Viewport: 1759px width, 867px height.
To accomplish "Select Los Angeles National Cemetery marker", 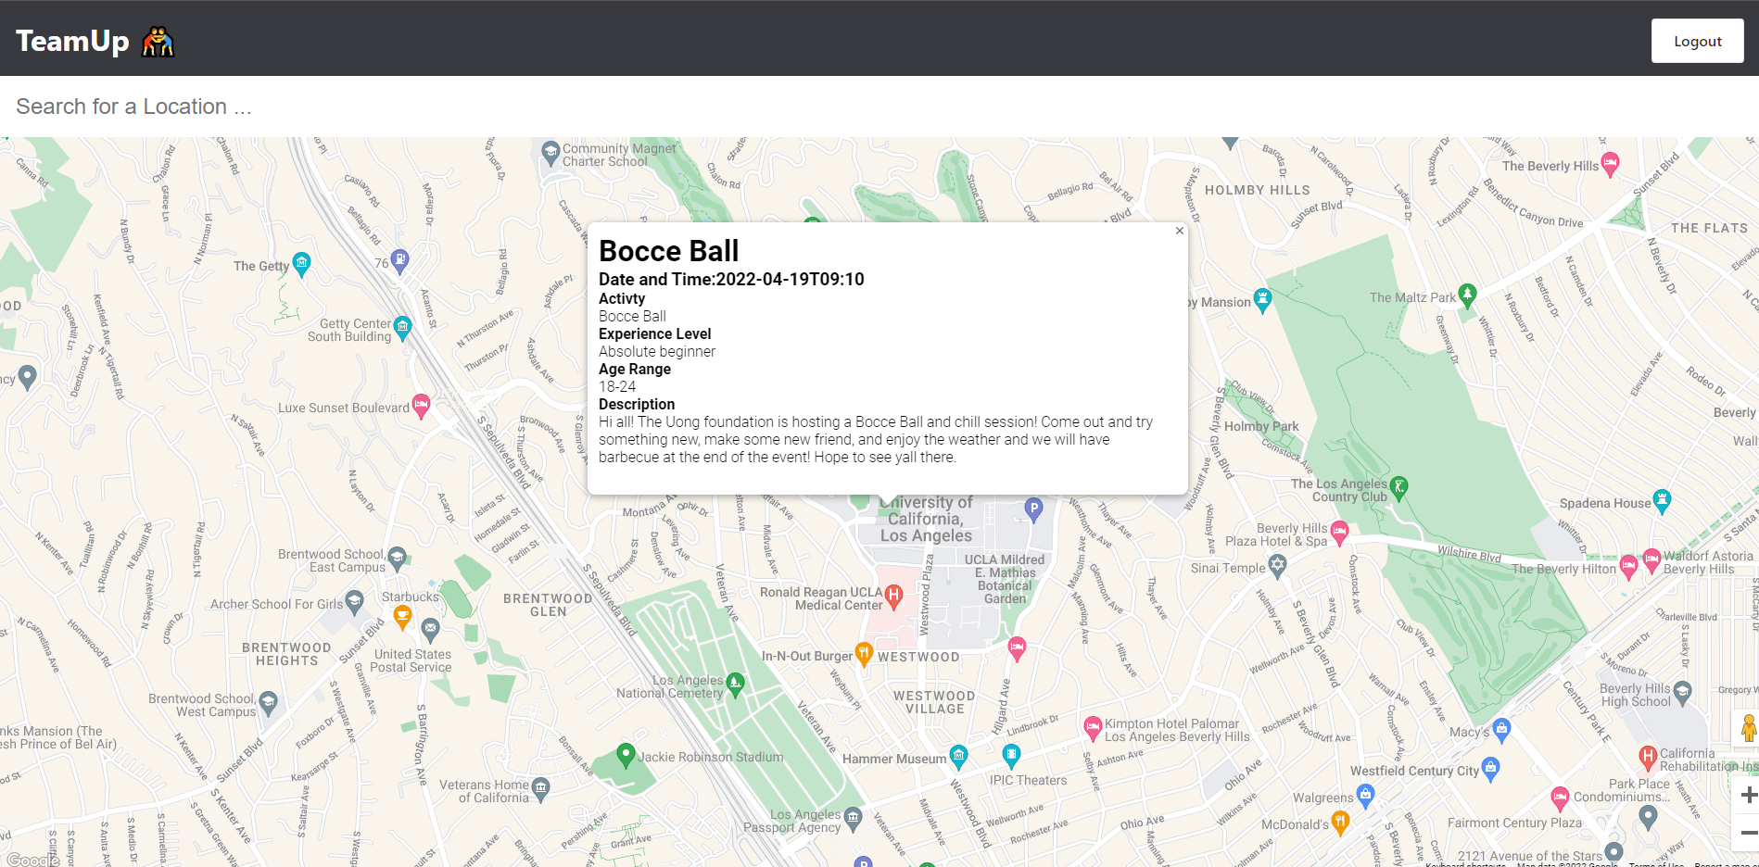I will point(735,685).
